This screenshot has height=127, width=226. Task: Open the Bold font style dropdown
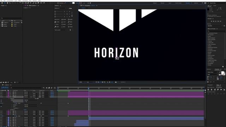[213, 74]
